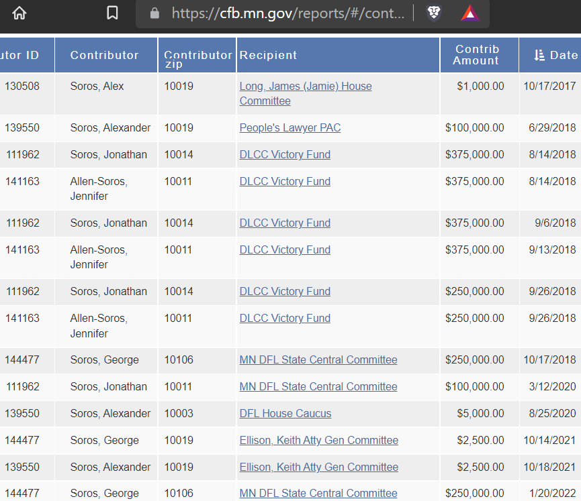581x501 pixels.
Task: Open DLCC Victory Fund link dated 9/6/2018
Action: [x=285, y=223]
